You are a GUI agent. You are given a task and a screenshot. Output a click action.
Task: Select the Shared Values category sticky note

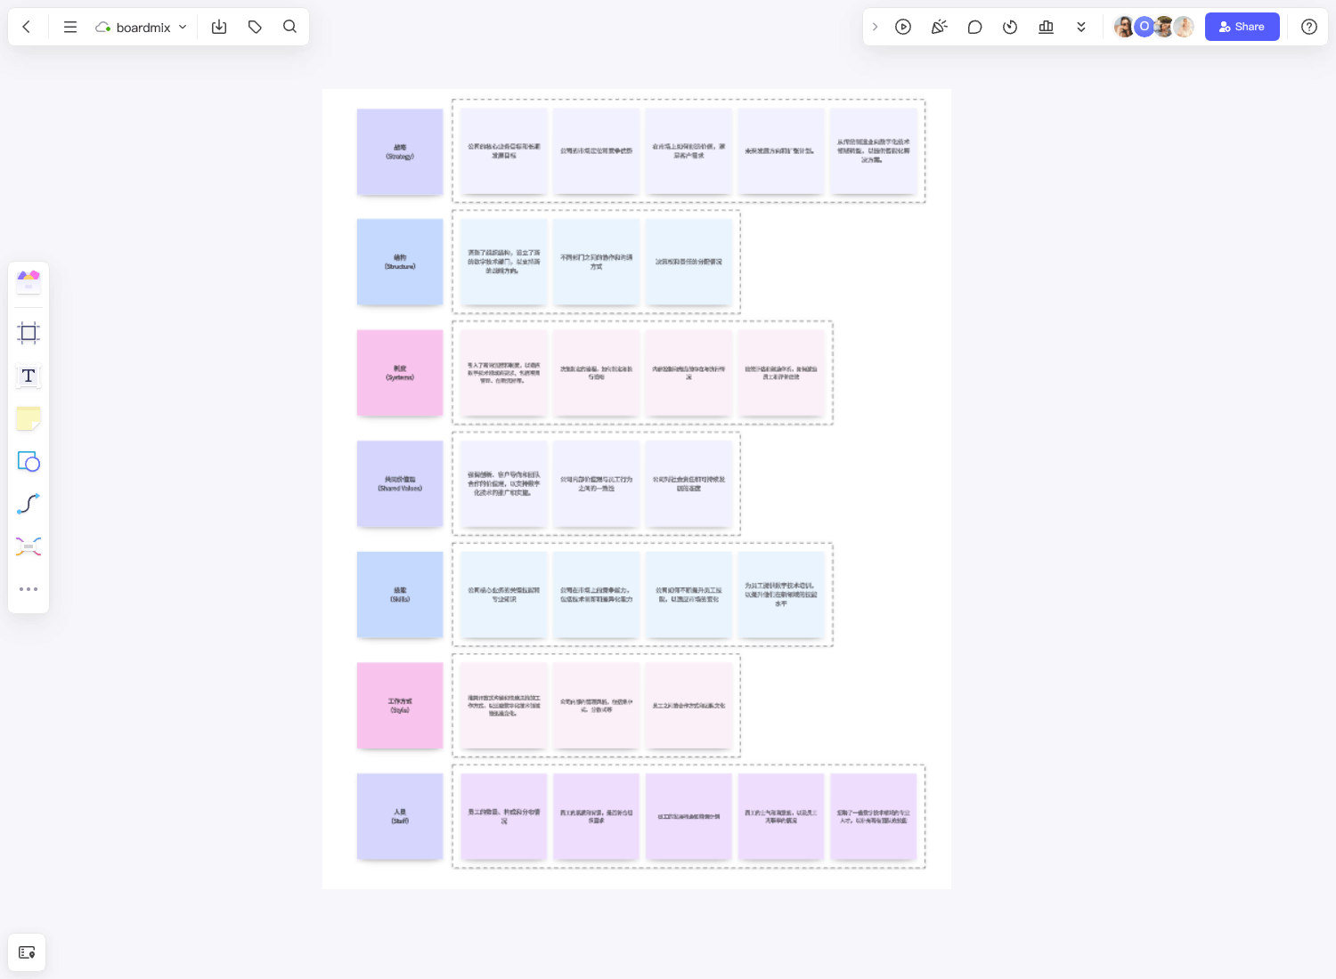click(x=400, y=484)
